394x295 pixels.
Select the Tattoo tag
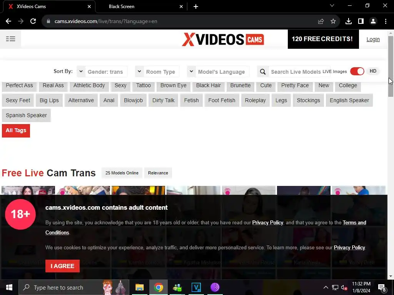tap(144, 86)
